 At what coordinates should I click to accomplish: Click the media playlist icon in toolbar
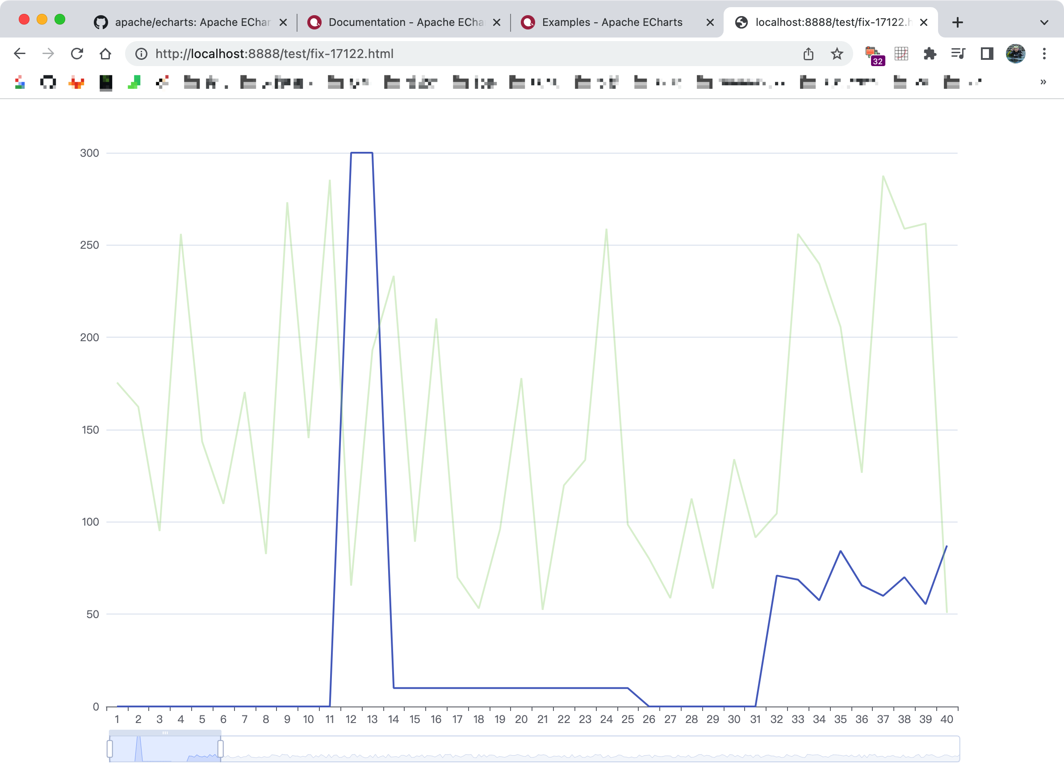pyautogui.click(x=958, y=54)
